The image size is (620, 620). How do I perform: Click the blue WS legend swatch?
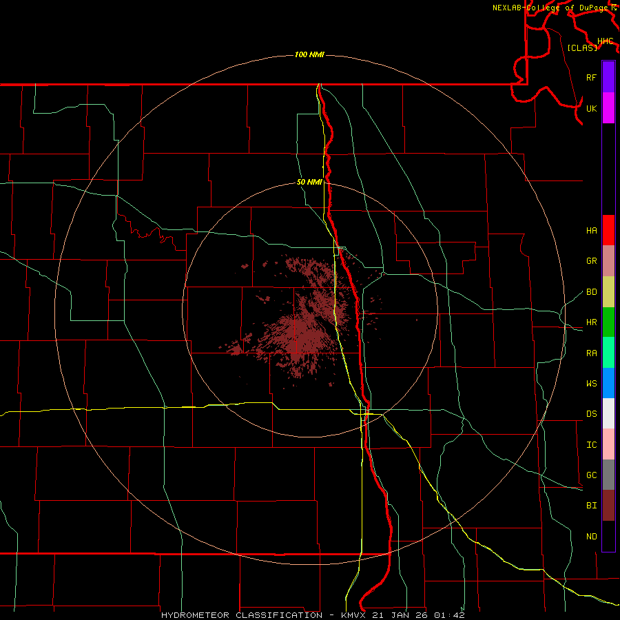click(x=608, y=383)
